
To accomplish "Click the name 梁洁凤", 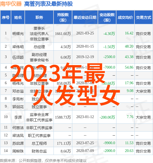I will pos(18,135).
